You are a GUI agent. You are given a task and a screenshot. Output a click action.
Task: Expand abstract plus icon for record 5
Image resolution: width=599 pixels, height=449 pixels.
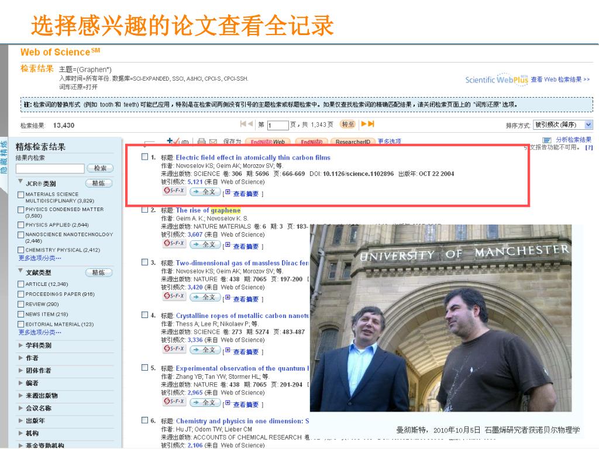click(228, 403)
